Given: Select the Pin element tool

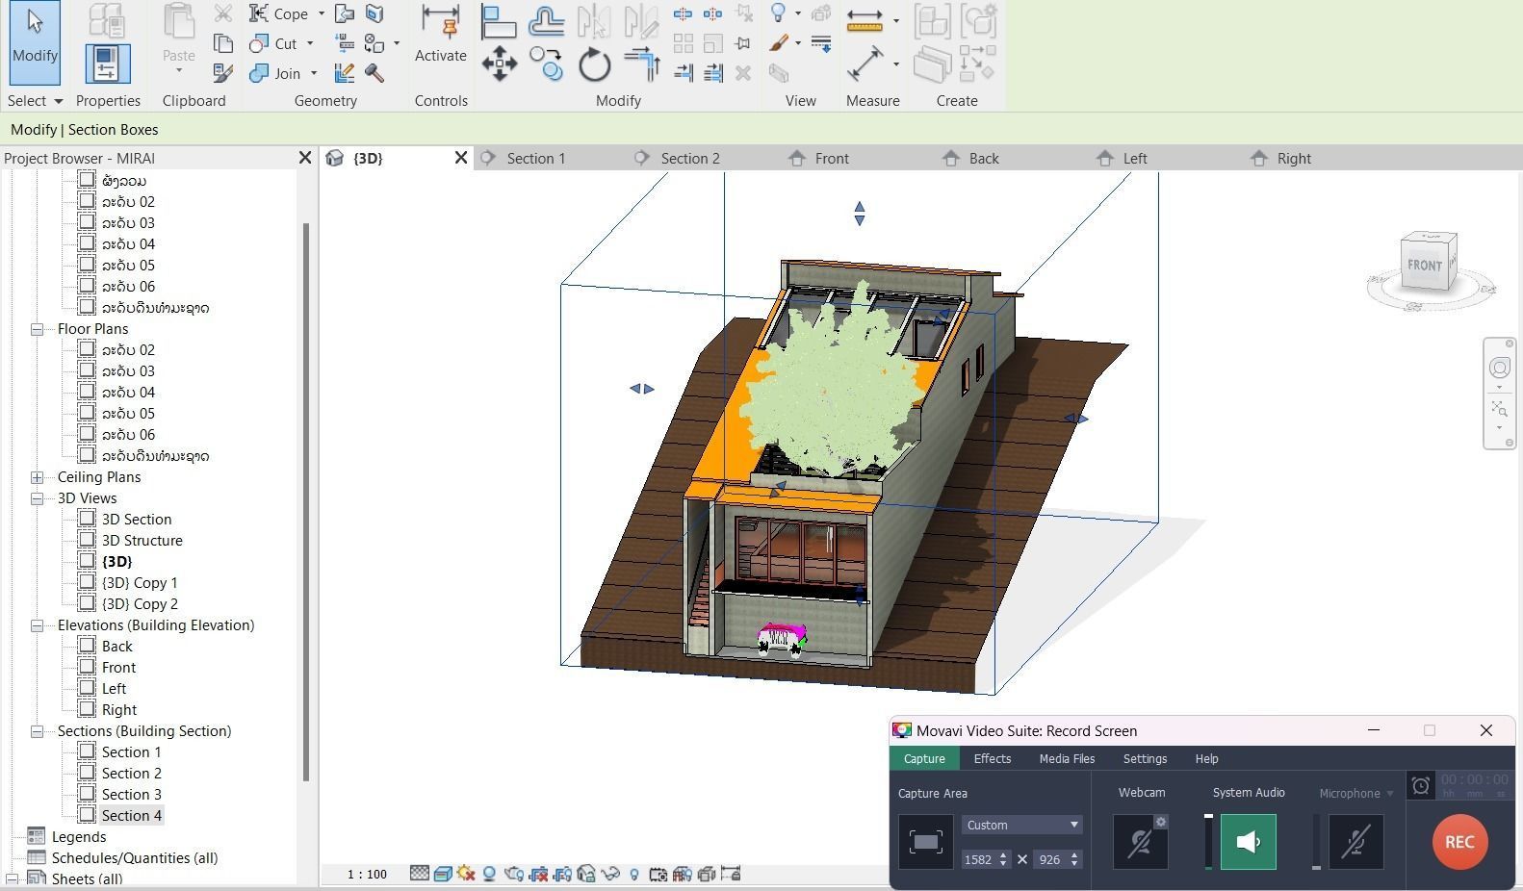Looking at the screenshot, I should pos(742,43).
